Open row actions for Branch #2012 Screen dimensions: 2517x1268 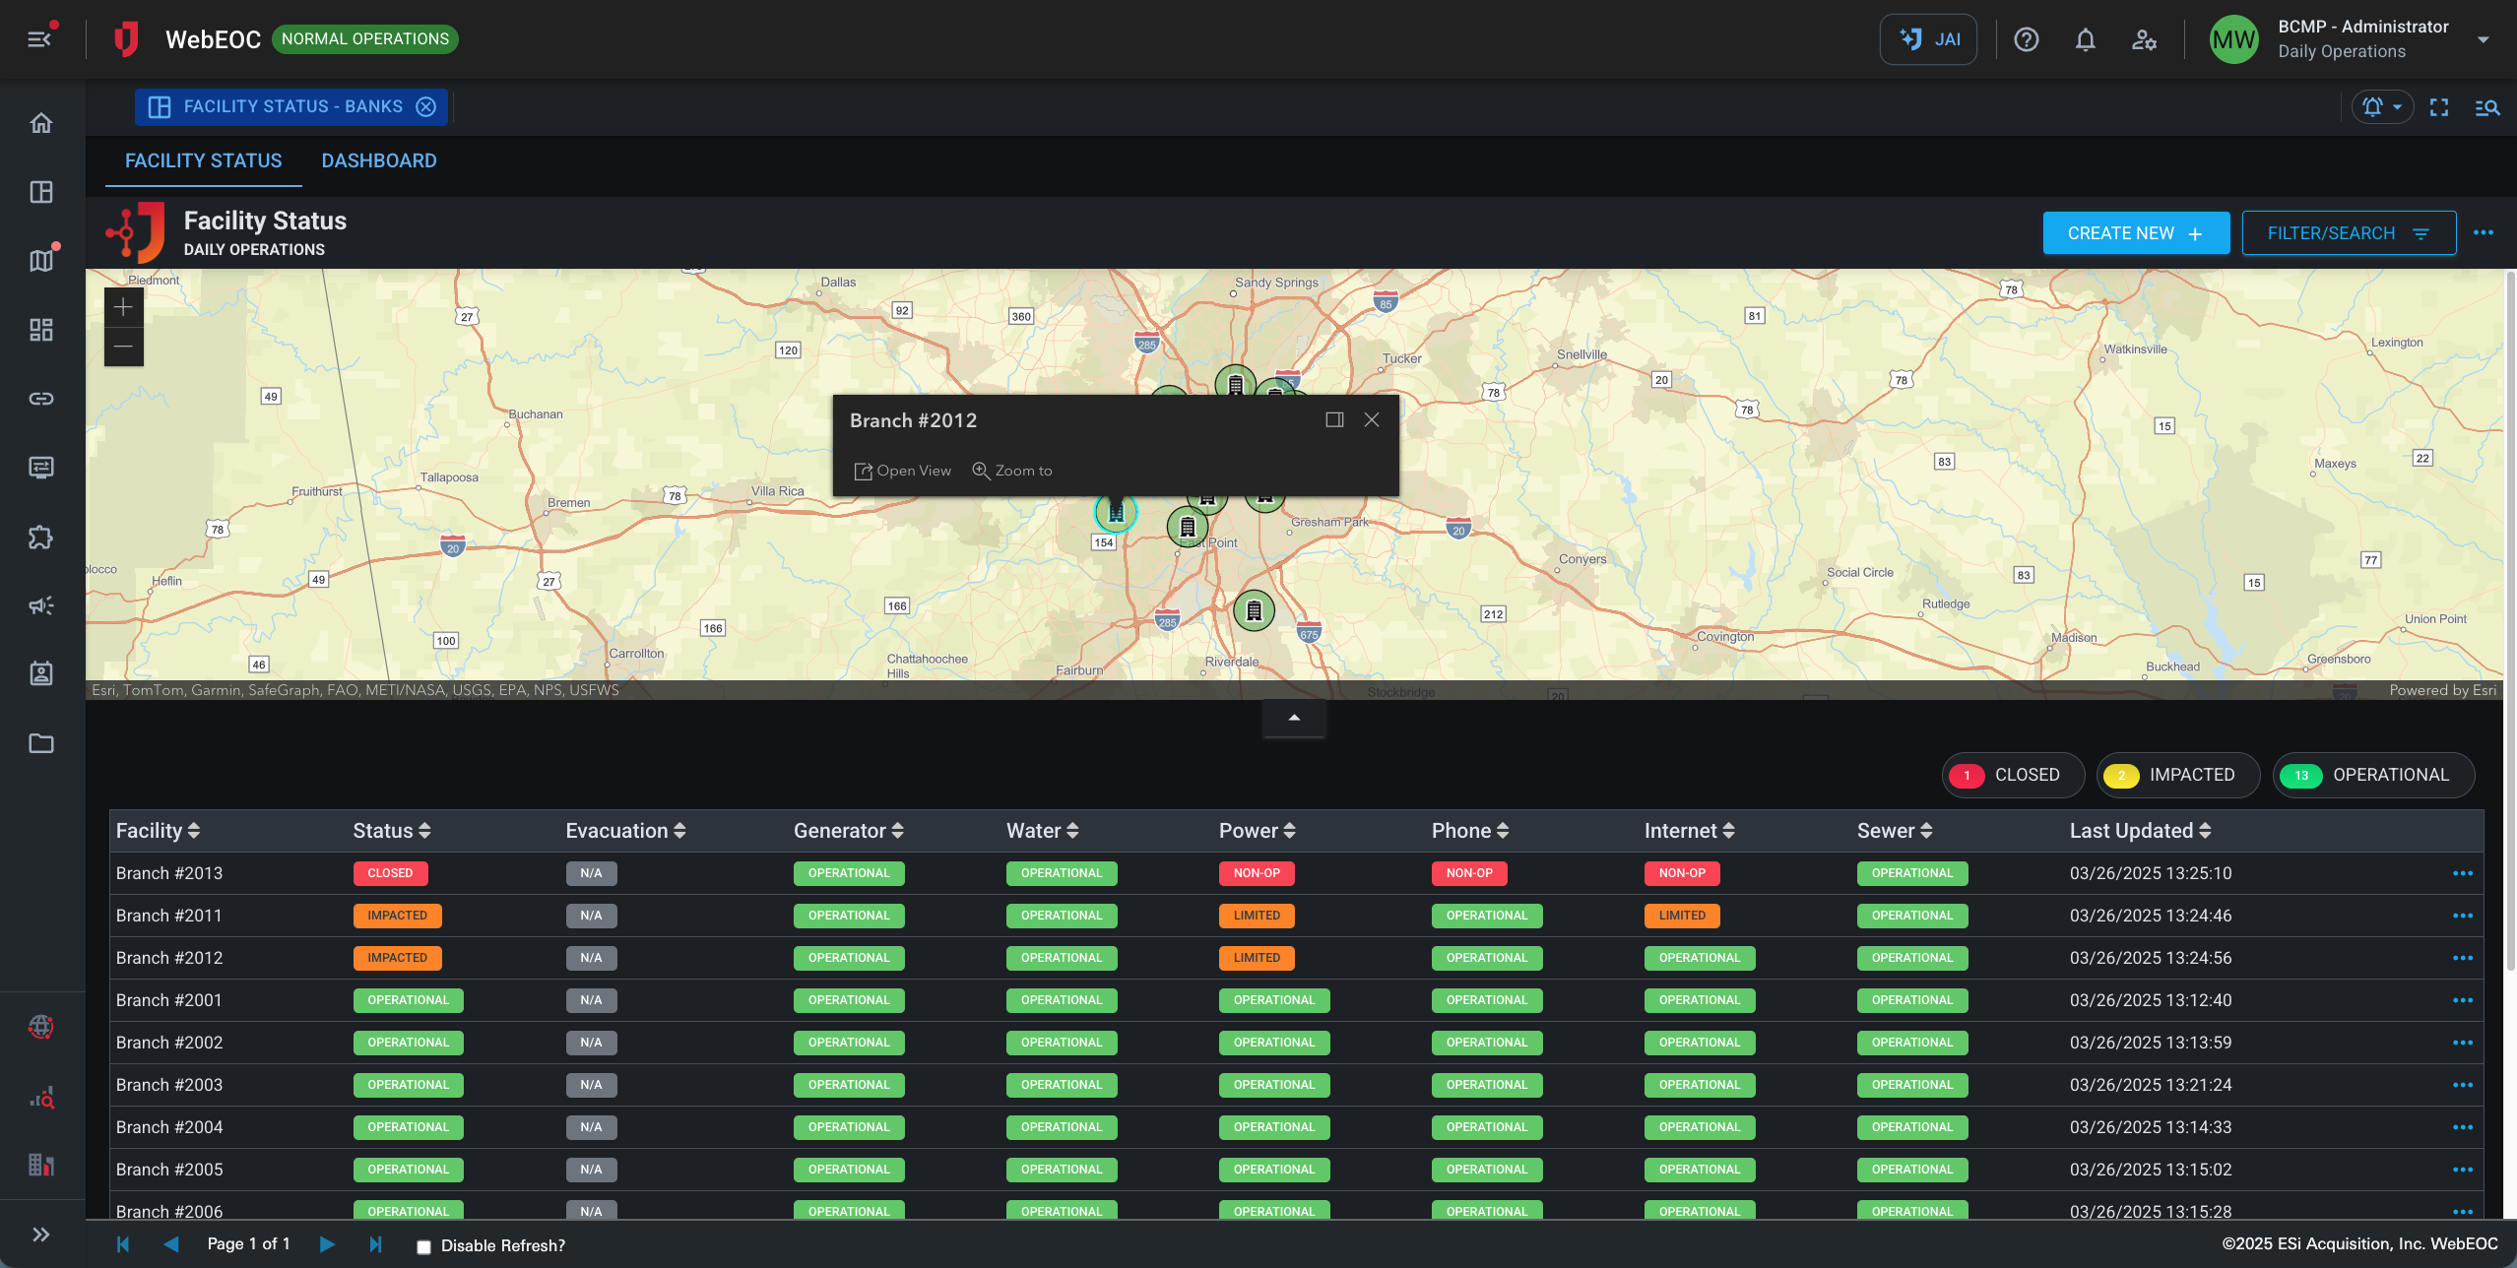[2463, 958]
